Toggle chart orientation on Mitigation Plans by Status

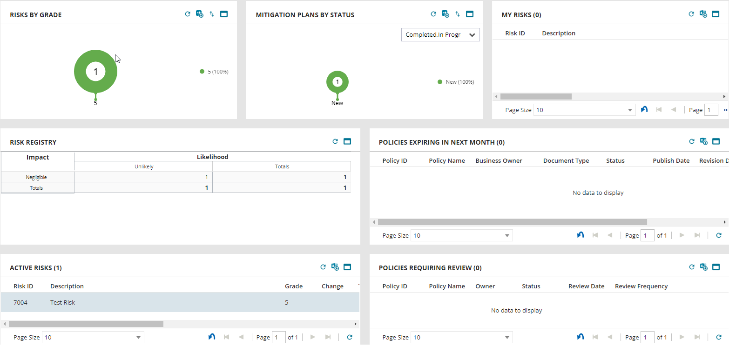click(457, 13)
